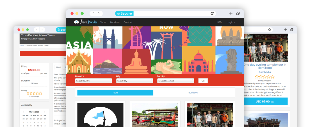Open the Select City dropdown
Viewport: 310px width, 127px height.
coord(135,81)
